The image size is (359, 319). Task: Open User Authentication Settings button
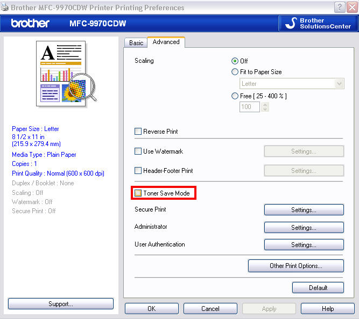coord(304,245)
